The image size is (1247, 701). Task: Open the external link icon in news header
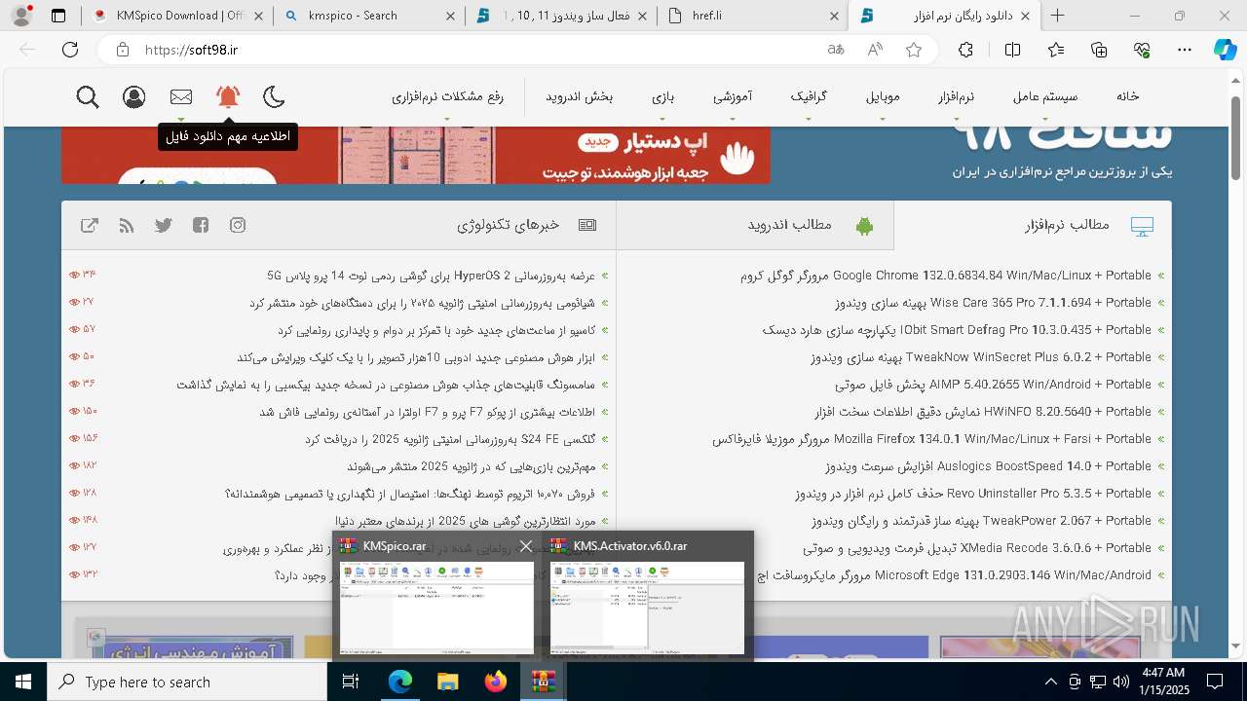(x=90, y=225)
